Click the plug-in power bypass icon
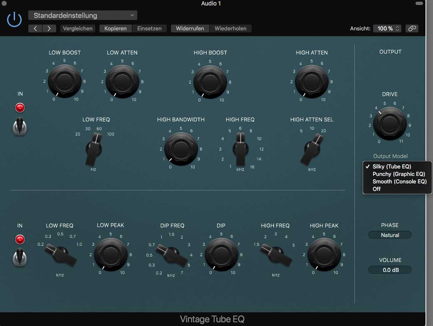This screenshot has height=326, width=433. (14, 20)
